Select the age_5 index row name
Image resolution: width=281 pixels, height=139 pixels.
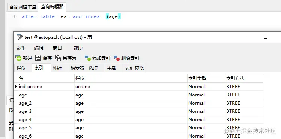click(46, 128)
